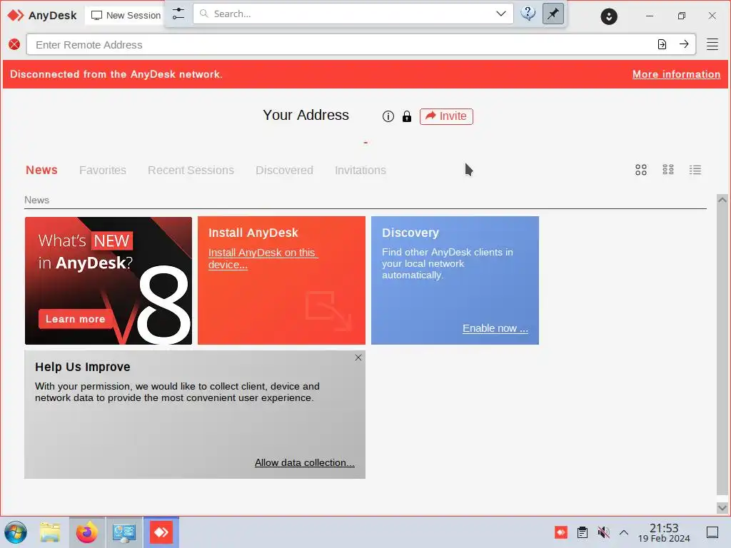Click Learn more on What's New card
Image resolution: width=731 pixels, height=548 pixels.
[75, 319]
